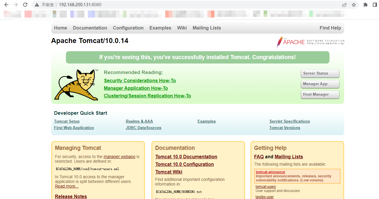Open the Documentation nav item
The height and width of the screenshot is (199, 379).
(90, 28)
